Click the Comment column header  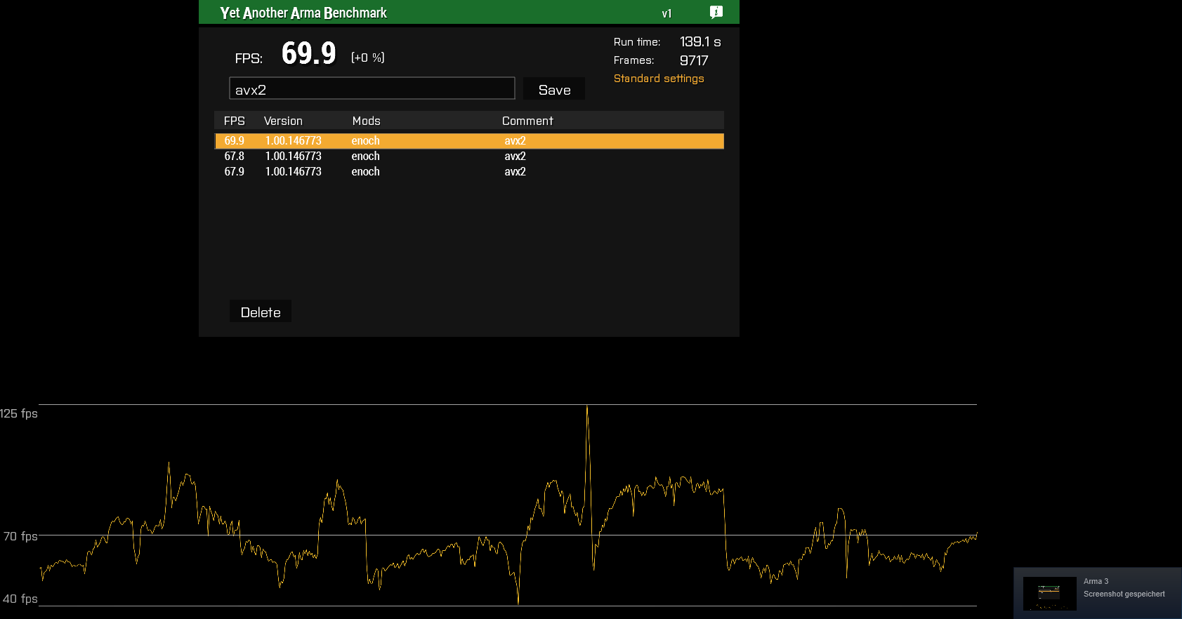coord(527,121)
